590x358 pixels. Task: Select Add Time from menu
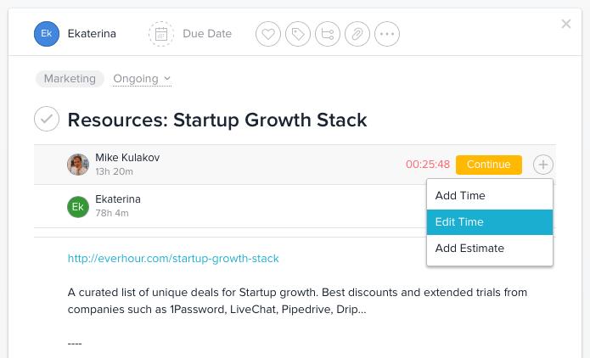coord(460,195)
